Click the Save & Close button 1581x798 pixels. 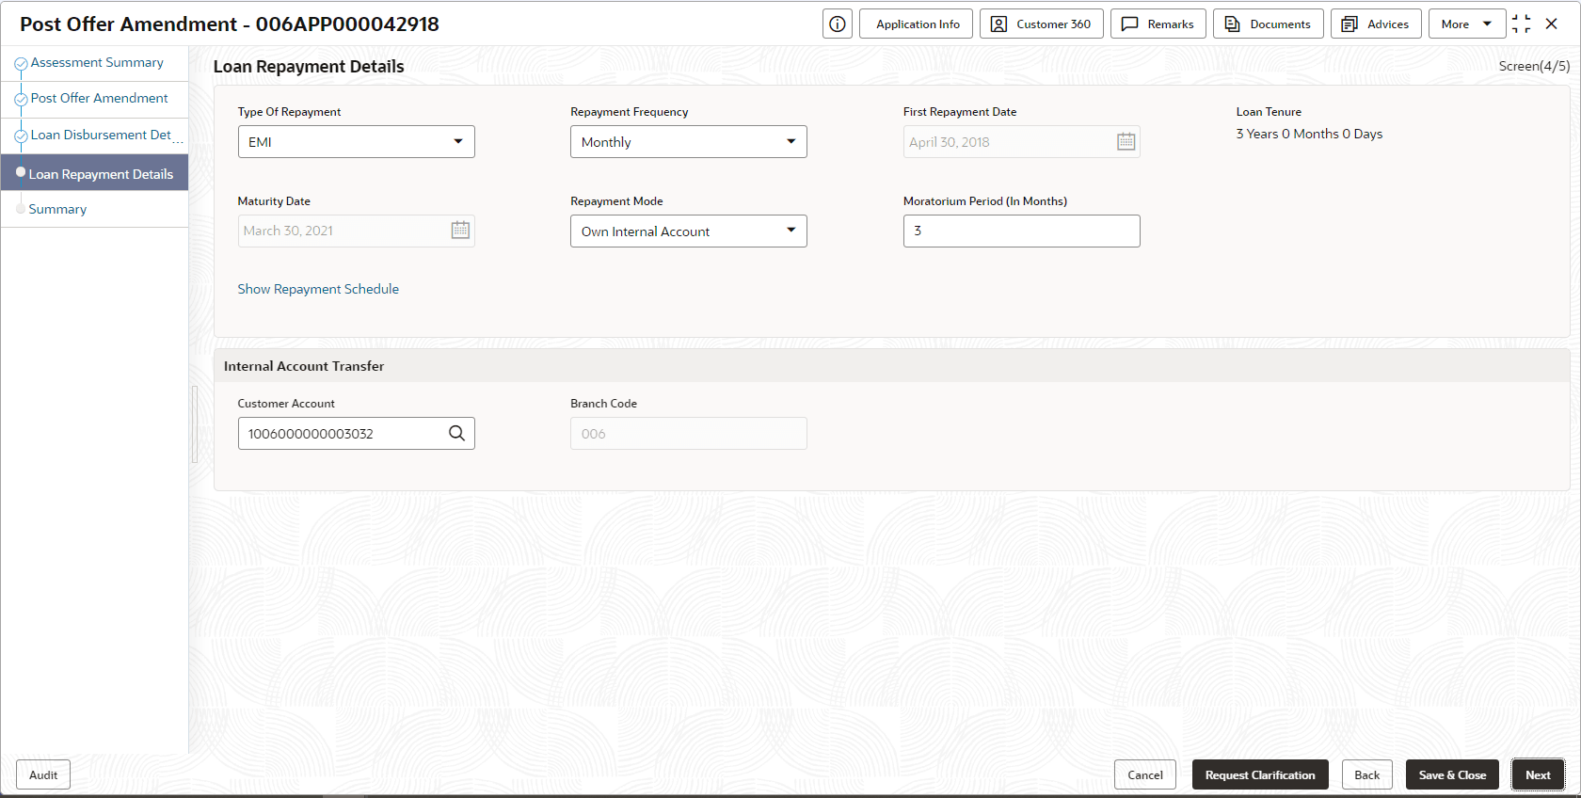(1451, 775)
